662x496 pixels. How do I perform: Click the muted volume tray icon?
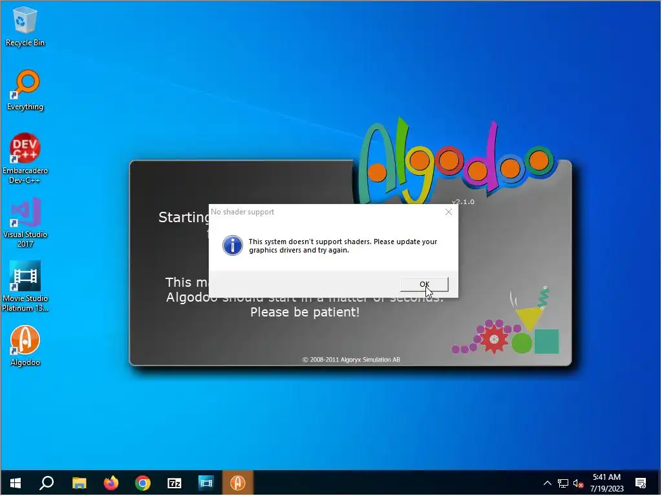click(578, 483)
